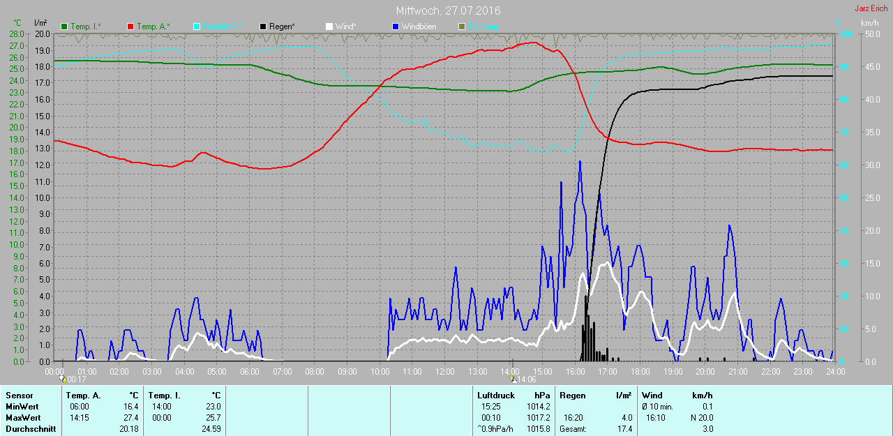
Task: Click the pressure value 1014.2
Action: click(x=539, y=407)
